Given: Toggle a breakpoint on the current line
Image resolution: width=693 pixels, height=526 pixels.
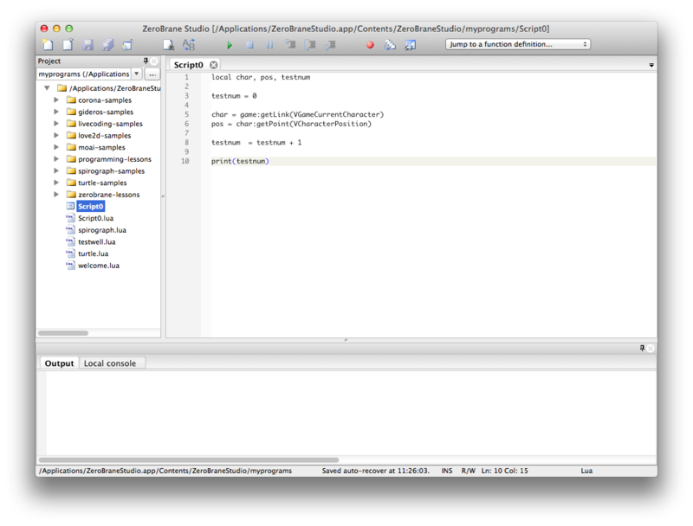Looking at the screenshot, I should point(368,44).
